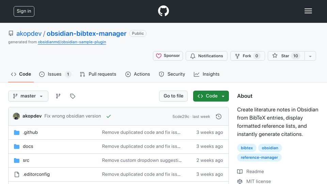Click the docs folder icon
The height and width of the screenshot is (184, 327).
tap(17, 147)
